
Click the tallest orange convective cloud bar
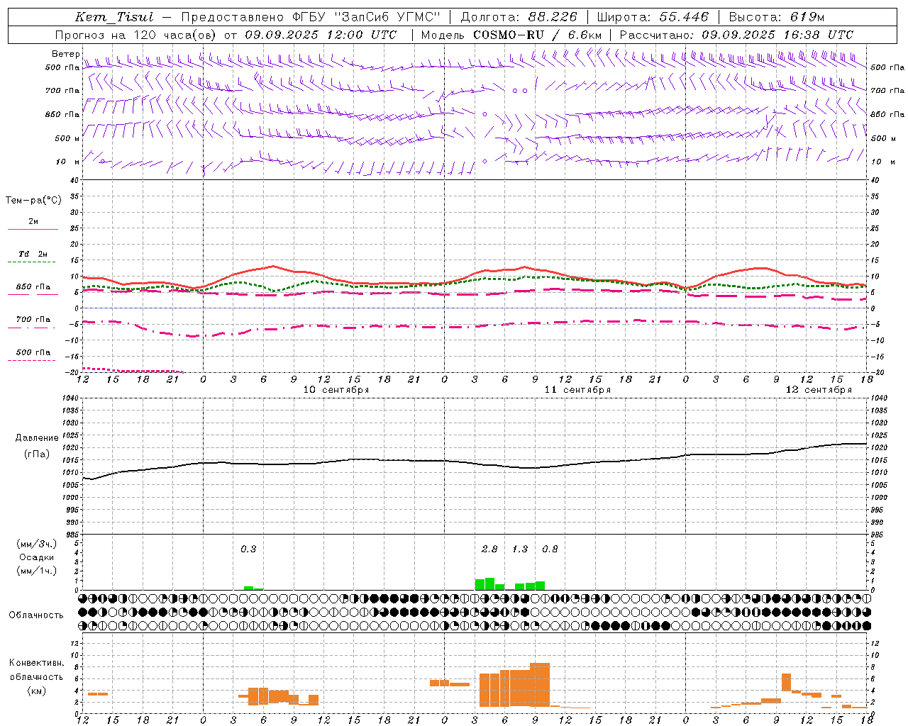[540, 685]
